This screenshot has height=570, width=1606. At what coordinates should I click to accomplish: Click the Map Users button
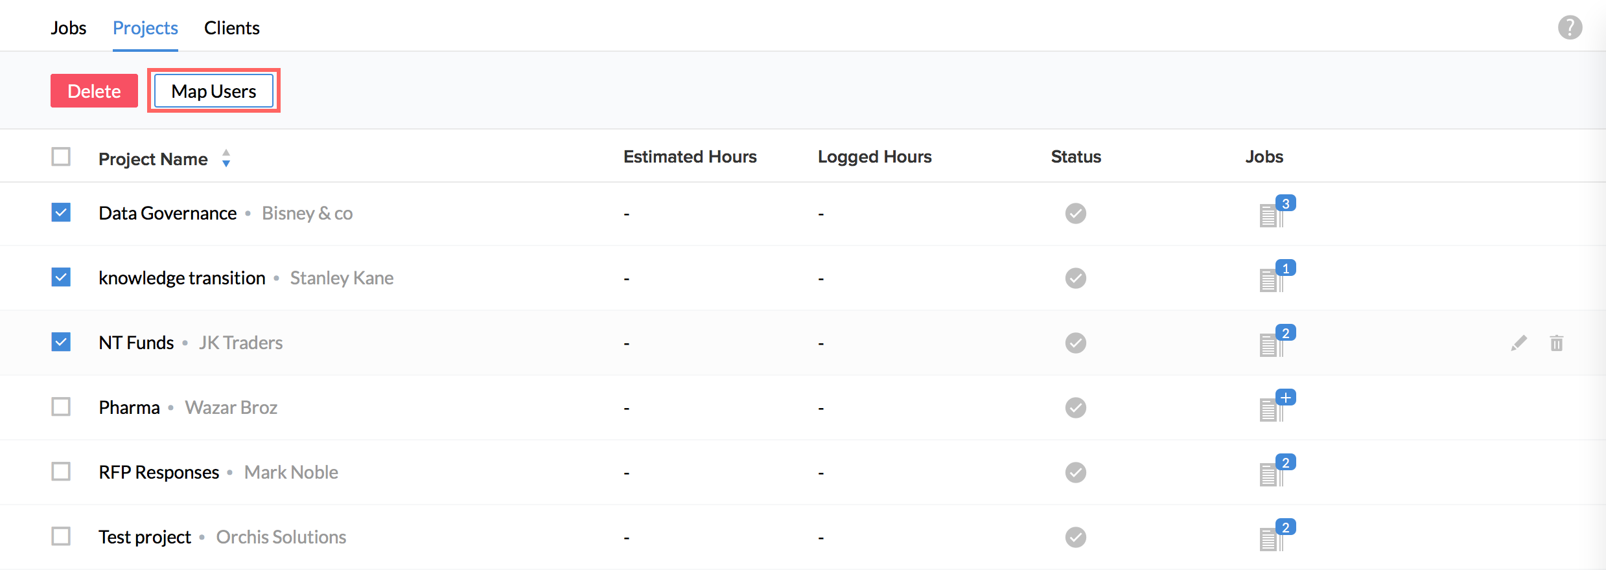[x=213, y=91]
